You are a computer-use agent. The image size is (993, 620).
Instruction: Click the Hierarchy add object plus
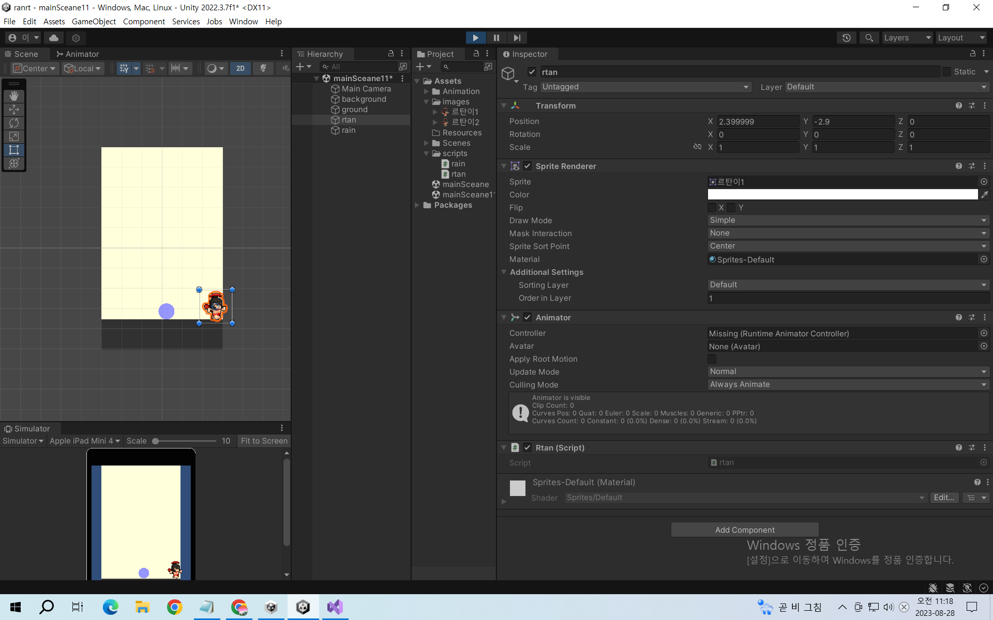pos(300,67)
